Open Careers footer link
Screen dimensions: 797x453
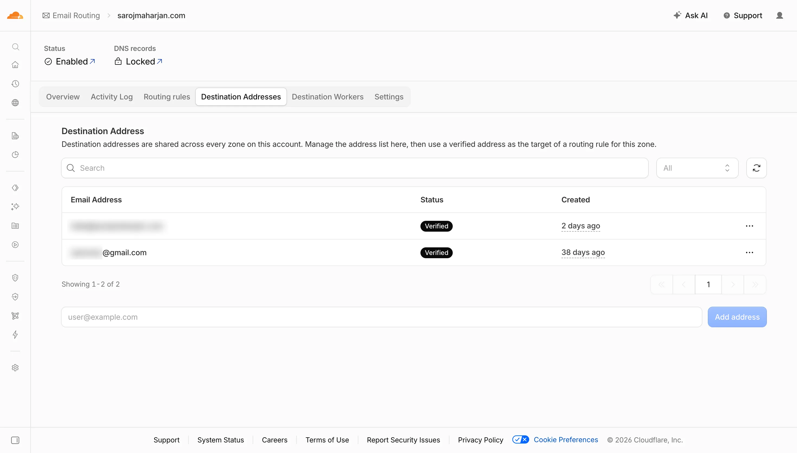pyautogui.click(x=275, y=440)
